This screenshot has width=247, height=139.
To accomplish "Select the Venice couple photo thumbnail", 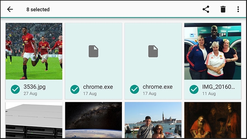I will 153,120.
